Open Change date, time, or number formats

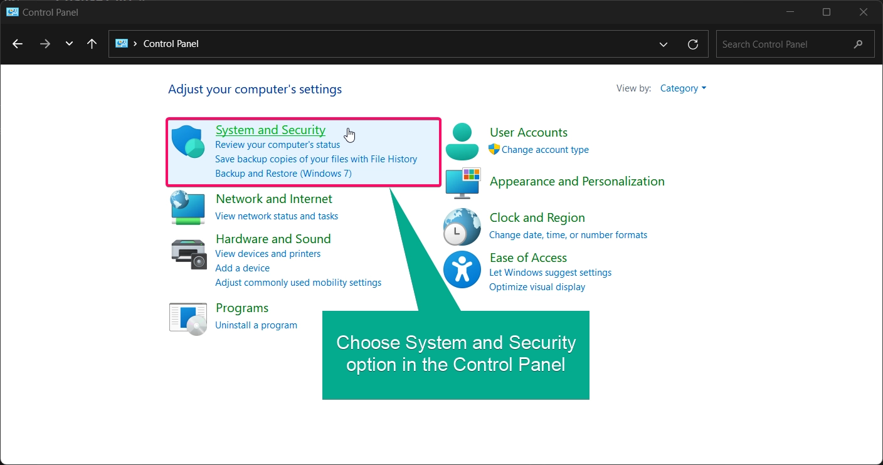click(568, 235)
